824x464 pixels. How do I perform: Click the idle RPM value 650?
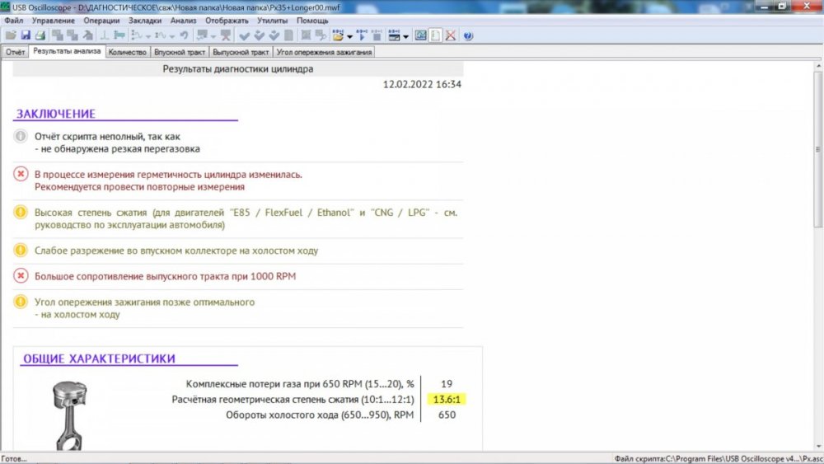tap(447, 415)
